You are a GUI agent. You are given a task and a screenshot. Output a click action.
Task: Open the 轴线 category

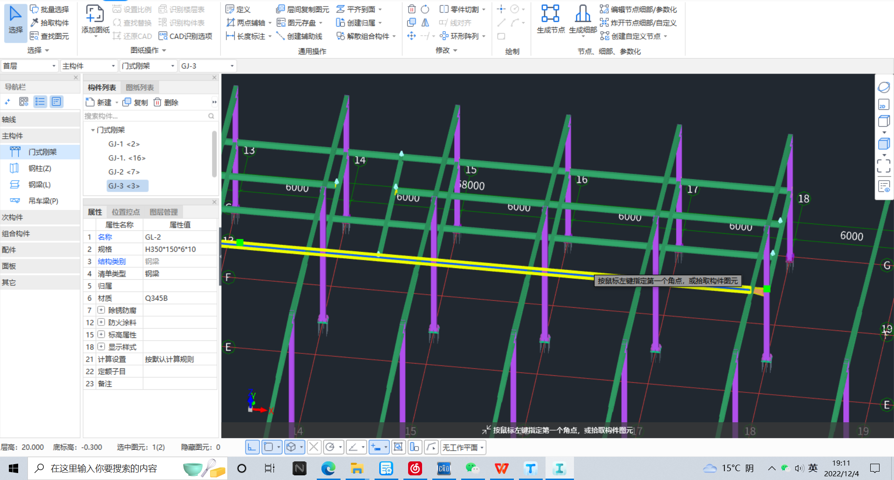tap(40, 120)
